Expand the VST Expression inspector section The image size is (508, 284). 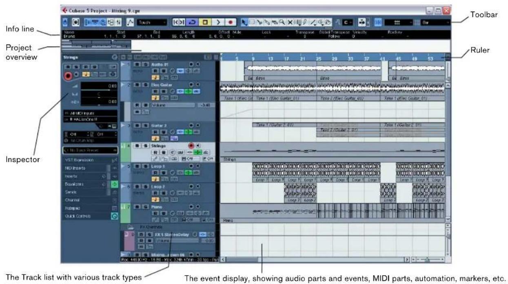pos(90,160)
